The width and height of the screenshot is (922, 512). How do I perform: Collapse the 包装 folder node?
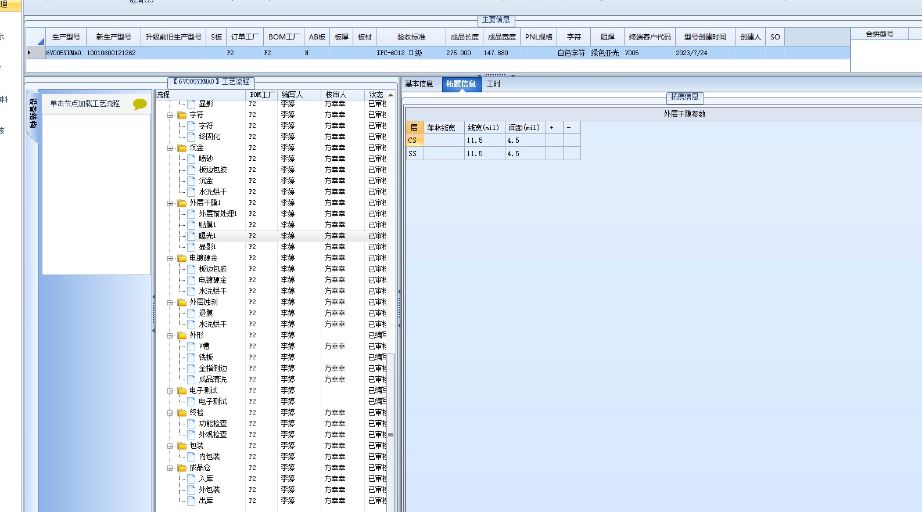pos(171,446)
